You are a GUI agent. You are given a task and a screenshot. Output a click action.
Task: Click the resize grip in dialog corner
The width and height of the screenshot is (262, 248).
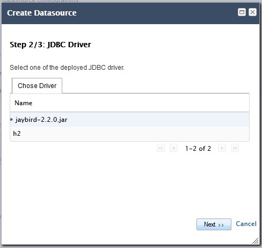point(256,241)
